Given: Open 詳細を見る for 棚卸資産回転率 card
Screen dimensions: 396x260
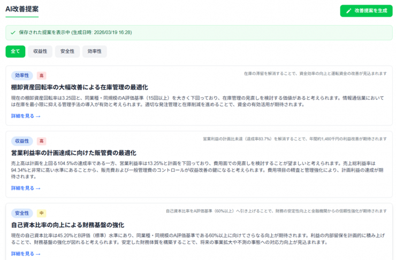Looking at the screenshot, I should coord(26,116).
